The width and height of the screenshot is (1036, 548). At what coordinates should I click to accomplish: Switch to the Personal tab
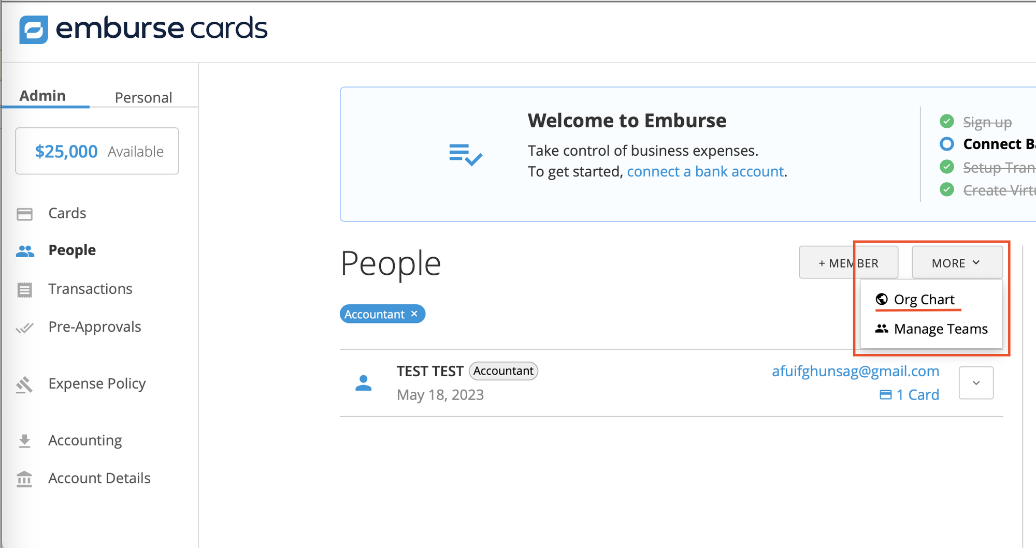tap(143, 97)
